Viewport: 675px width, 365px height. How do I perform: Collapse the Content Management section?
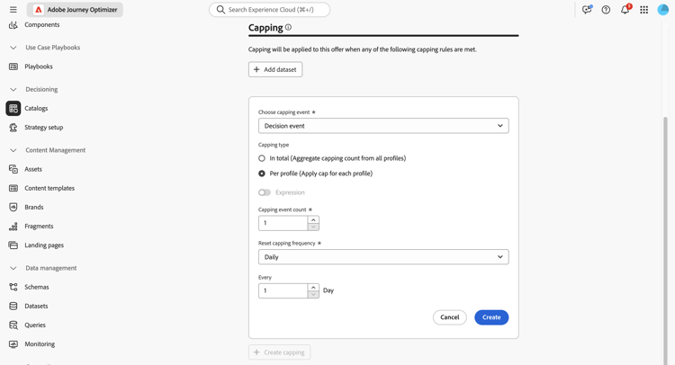pyautogui.click(x=13, y=150)
